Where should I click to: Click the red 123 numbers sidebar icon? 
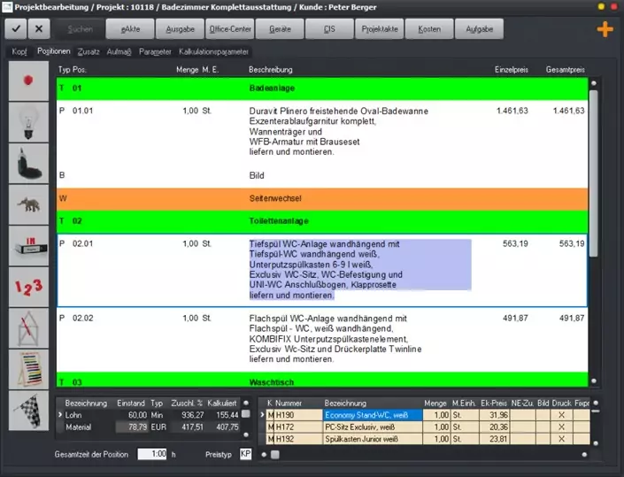pos(28,288)
